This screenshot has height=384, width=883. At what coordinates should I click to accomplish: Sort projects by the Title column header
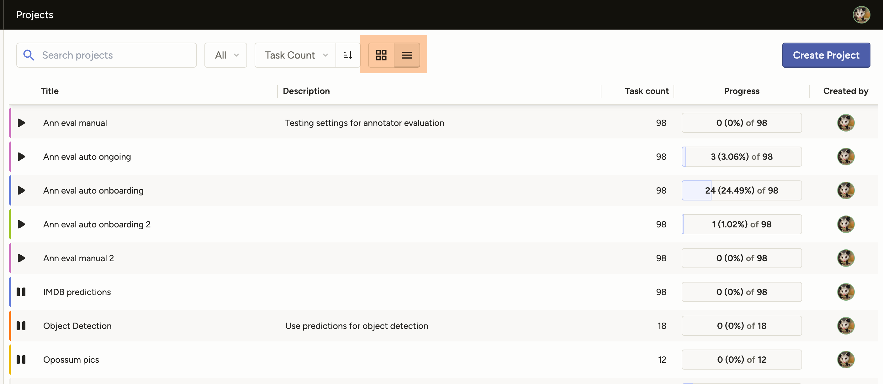(49, 91)
